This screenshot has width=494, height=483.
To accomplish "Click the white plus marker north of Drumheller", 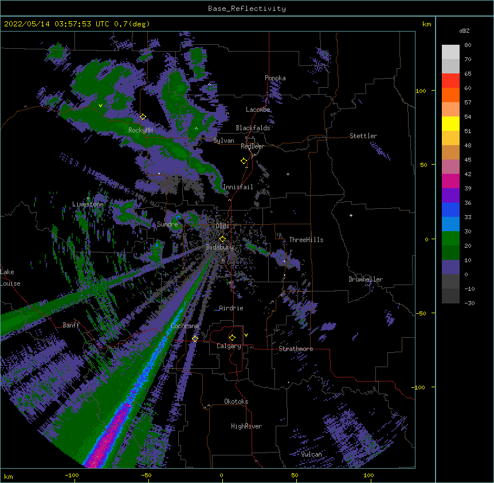I will point(351,215).
